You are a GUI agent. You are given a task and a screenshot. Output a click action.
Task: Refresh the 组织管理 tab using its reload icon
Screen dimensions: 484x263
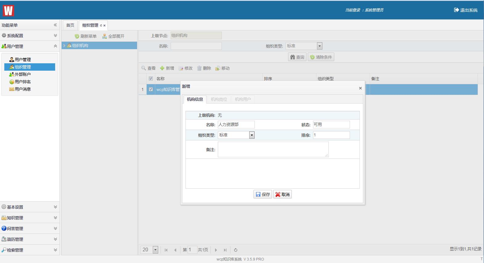coord(101,26)
